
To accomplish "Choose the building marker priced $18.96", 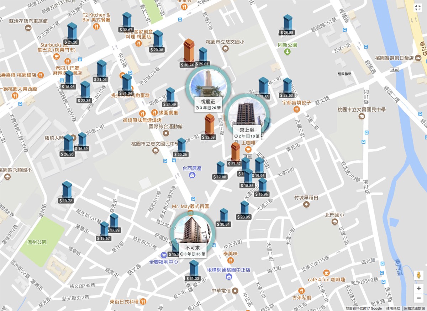I will pyautogui.click(x=68, y=80).
